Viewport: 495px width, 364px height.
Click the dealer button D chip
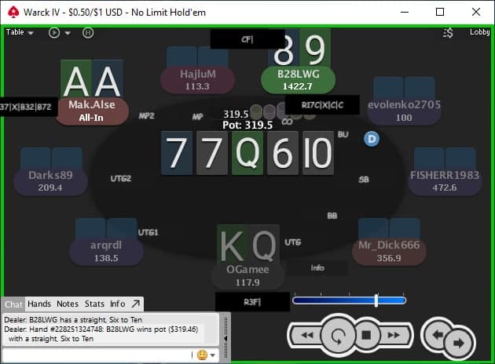point(372,139)
